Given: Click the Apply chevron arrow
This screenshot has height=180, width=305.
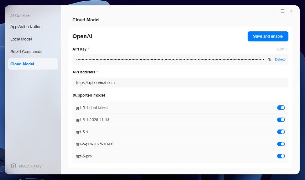Looking at the screenshot, I should pos(287,49).
